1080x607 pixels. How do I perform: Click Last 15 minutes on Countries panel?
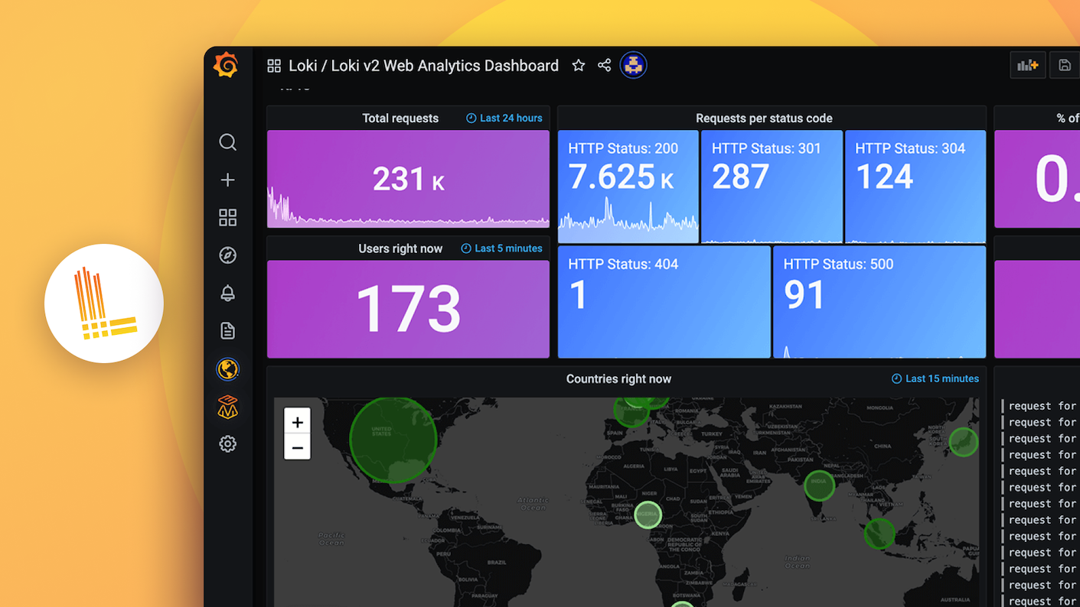(935, 378)
